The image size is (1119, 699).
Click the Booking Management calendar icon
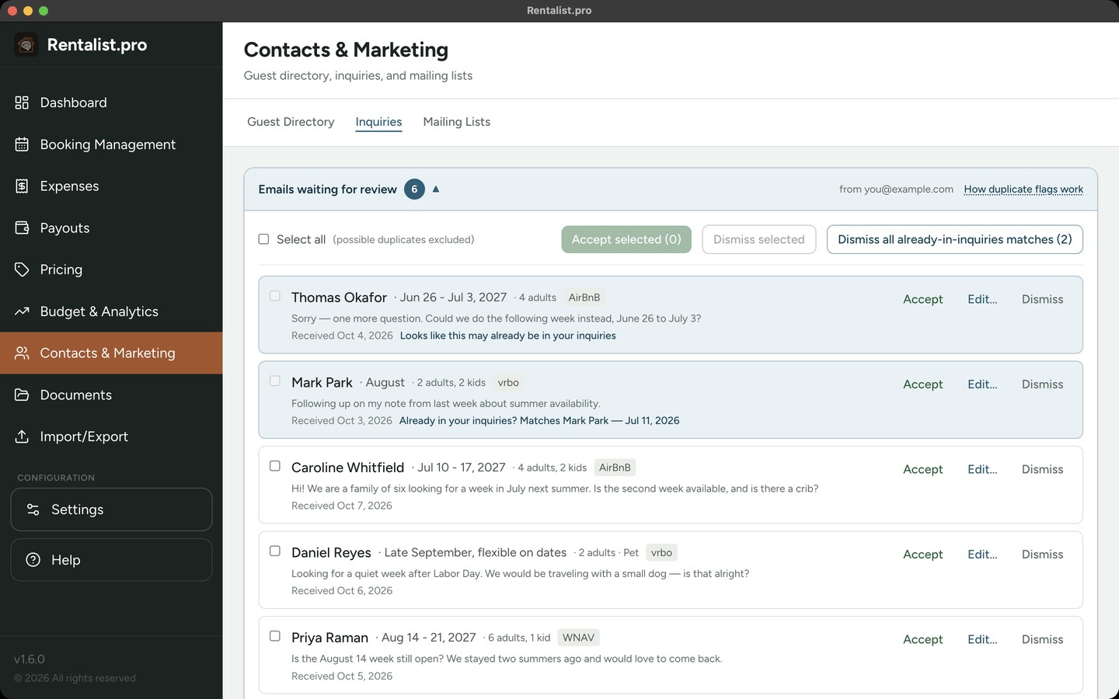coord(22,144)
